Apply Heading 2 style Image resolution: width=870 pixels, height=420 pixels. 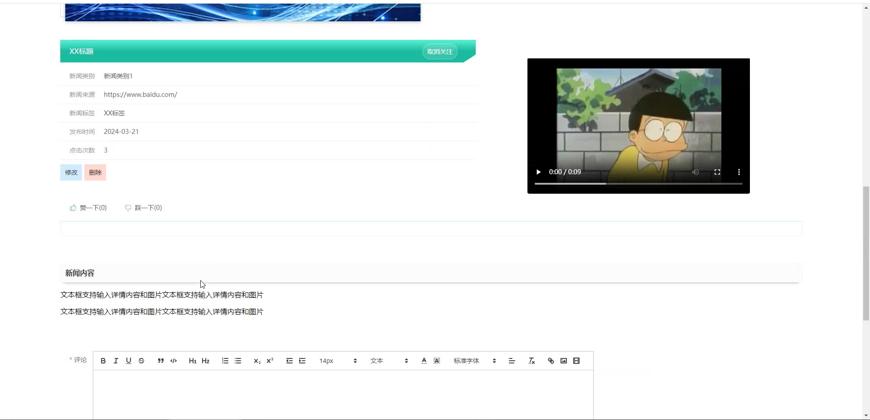pos(205,361)
